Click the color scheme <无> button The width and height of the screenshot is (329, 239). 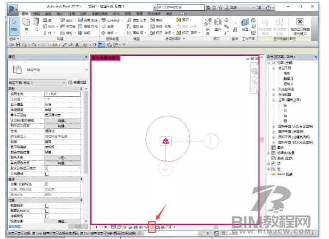62,158
